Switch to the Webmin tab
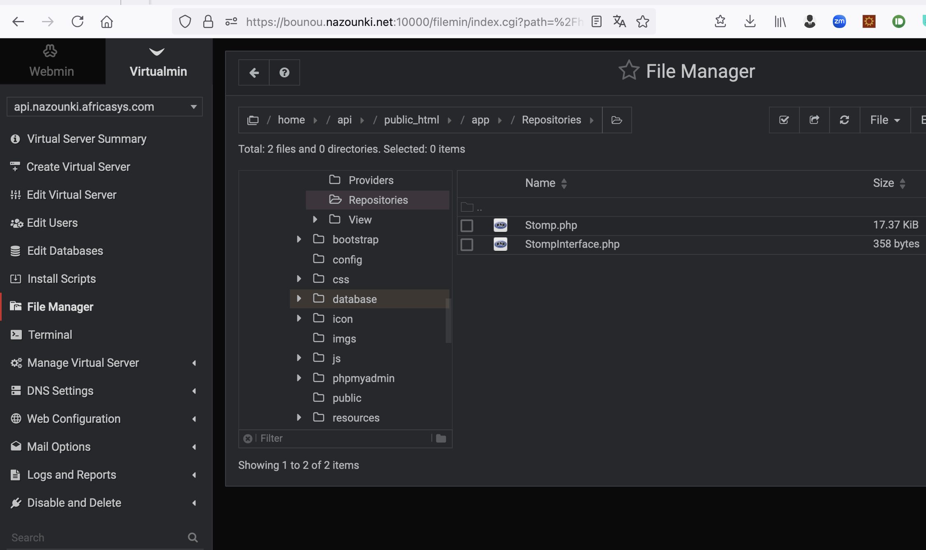 click(x=52, y=61)
